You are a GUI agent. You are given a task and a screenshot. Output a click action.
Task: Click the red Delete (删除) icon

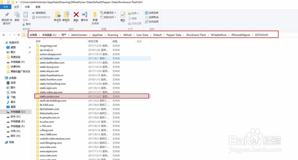[x=76, y=15]
